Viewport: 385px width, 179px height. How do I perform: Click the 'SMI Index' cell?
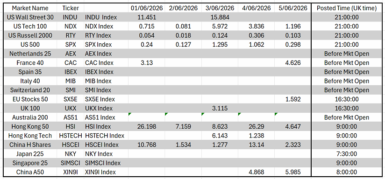click(x=106, y=90)
